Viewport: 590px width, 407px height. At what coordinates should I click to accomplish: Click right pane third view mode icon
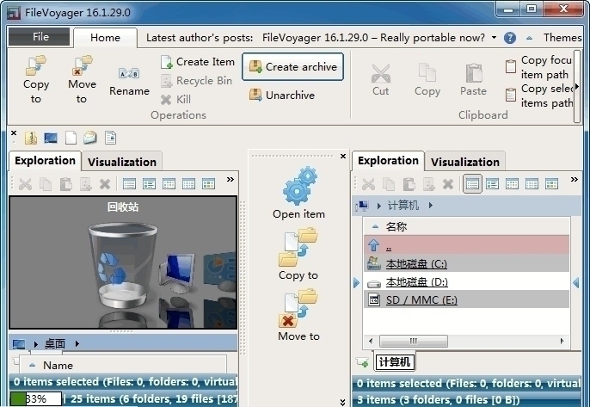point(512,184)
